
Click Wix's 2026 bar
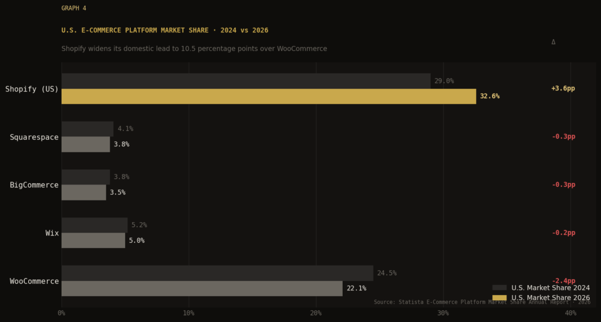point(93,240)
